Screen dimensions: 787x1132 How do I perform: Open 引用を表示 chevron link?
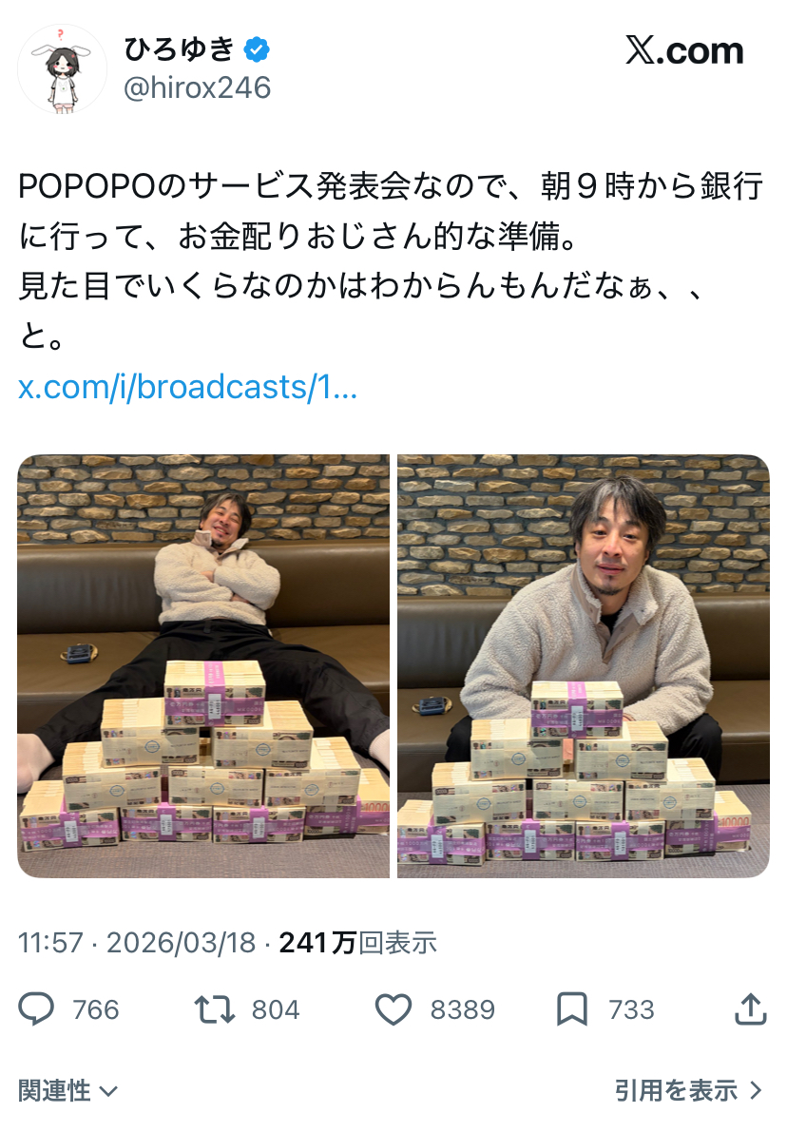pyautogui.click(x=688, y=1090)
